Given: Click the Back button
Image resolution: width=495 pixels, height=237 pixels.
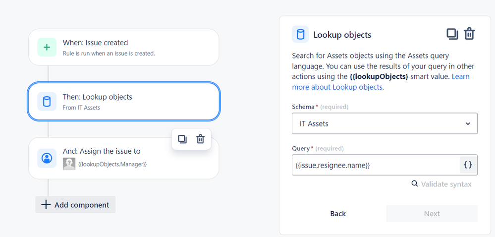Looking at the screenshot, I should click(338, 214).
